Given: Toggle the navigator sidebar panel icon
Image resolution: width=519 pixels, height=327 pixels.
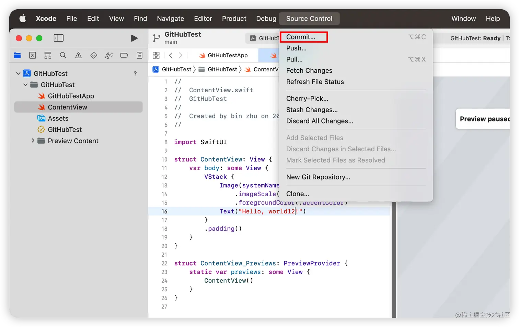Looking at the screenshot, I should click(59, 38).
